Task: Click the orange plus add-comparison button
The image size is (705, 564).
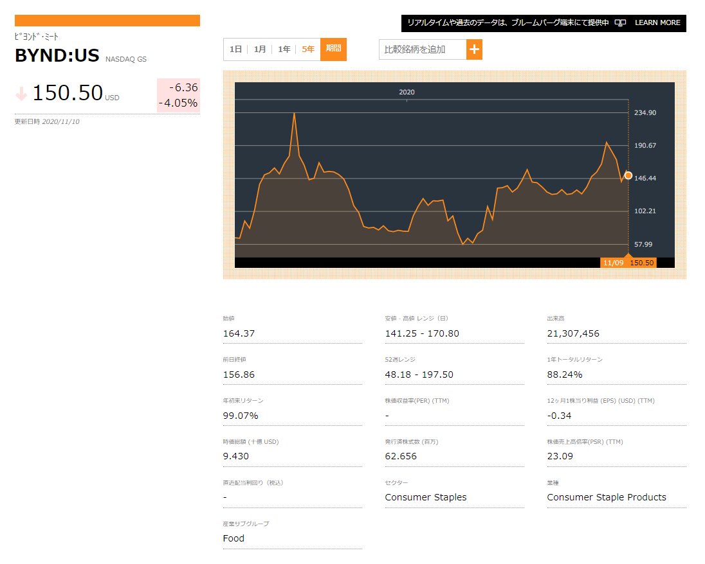Action: (x=474, y=49)
